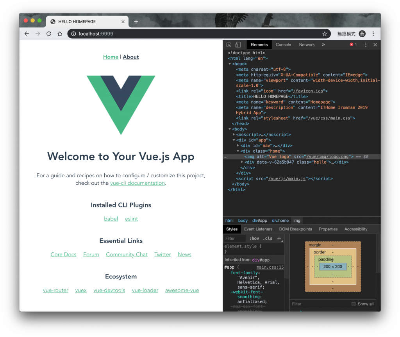400x337 pixels.
Task: Show more DevTools panels via double chevron
Action: 323,45
